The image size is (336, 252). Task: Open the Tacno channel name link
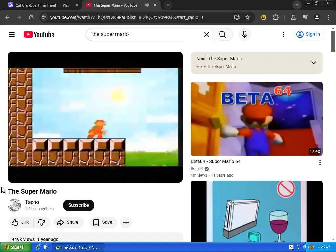coord(32,202)
